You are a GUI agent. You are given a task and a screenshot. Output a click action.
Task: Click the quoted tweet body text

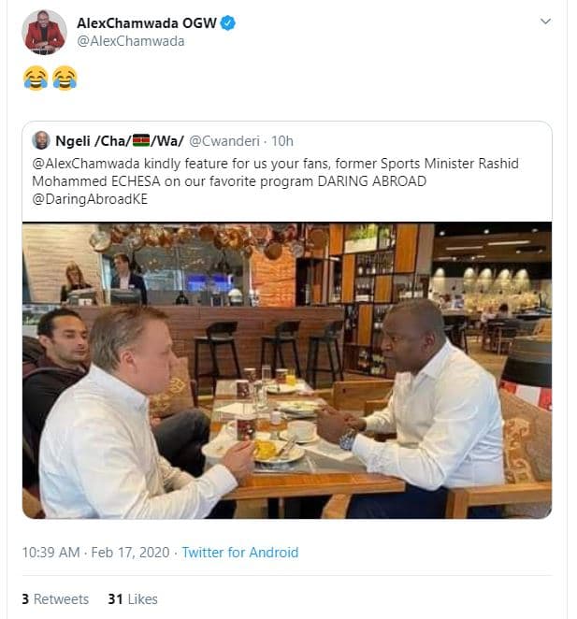pyautogui.click(x=281, y=180)
